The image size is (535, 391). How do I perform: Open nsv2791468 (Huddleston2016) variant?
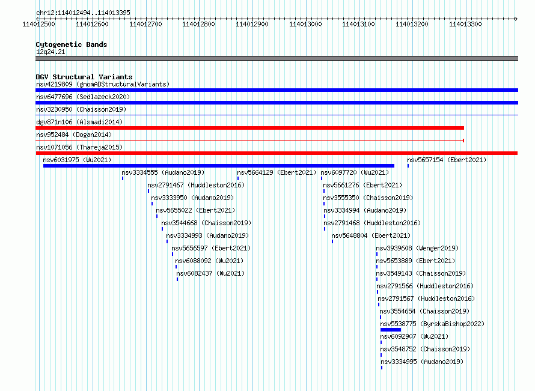(x=372, y=223)
